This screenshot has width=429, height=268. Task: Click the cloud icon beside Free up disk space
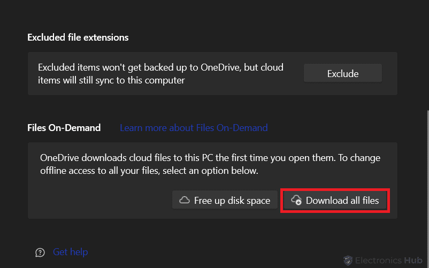185,201
